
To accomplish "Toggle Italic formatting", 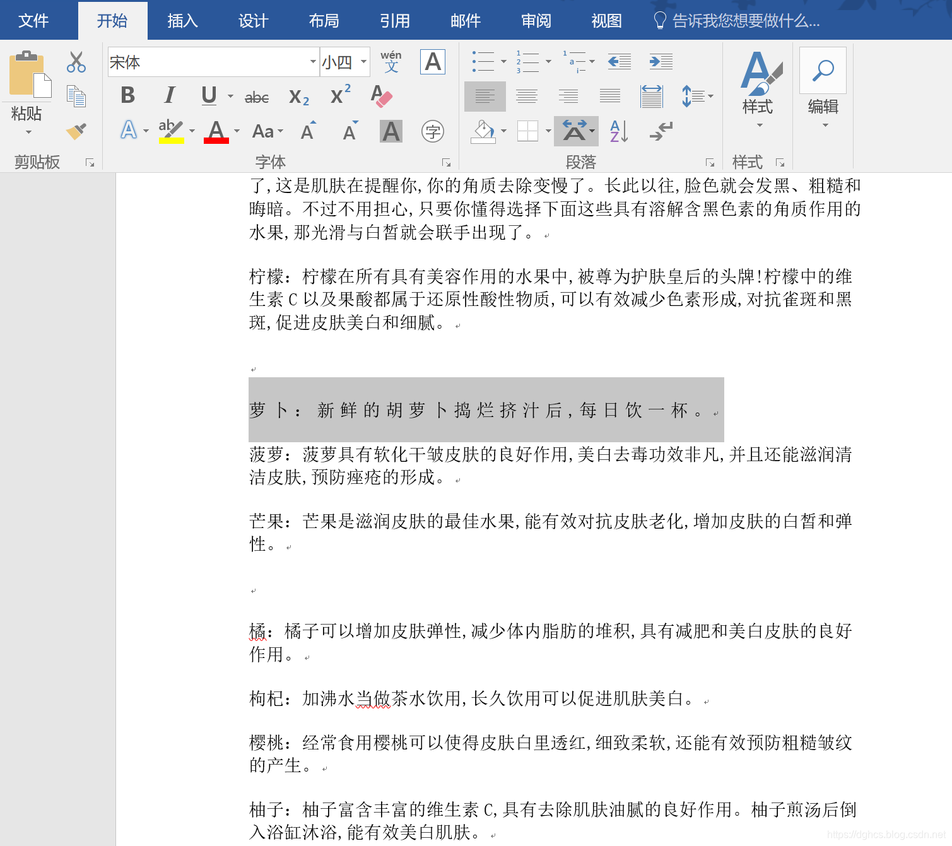I will coord(169,95).
